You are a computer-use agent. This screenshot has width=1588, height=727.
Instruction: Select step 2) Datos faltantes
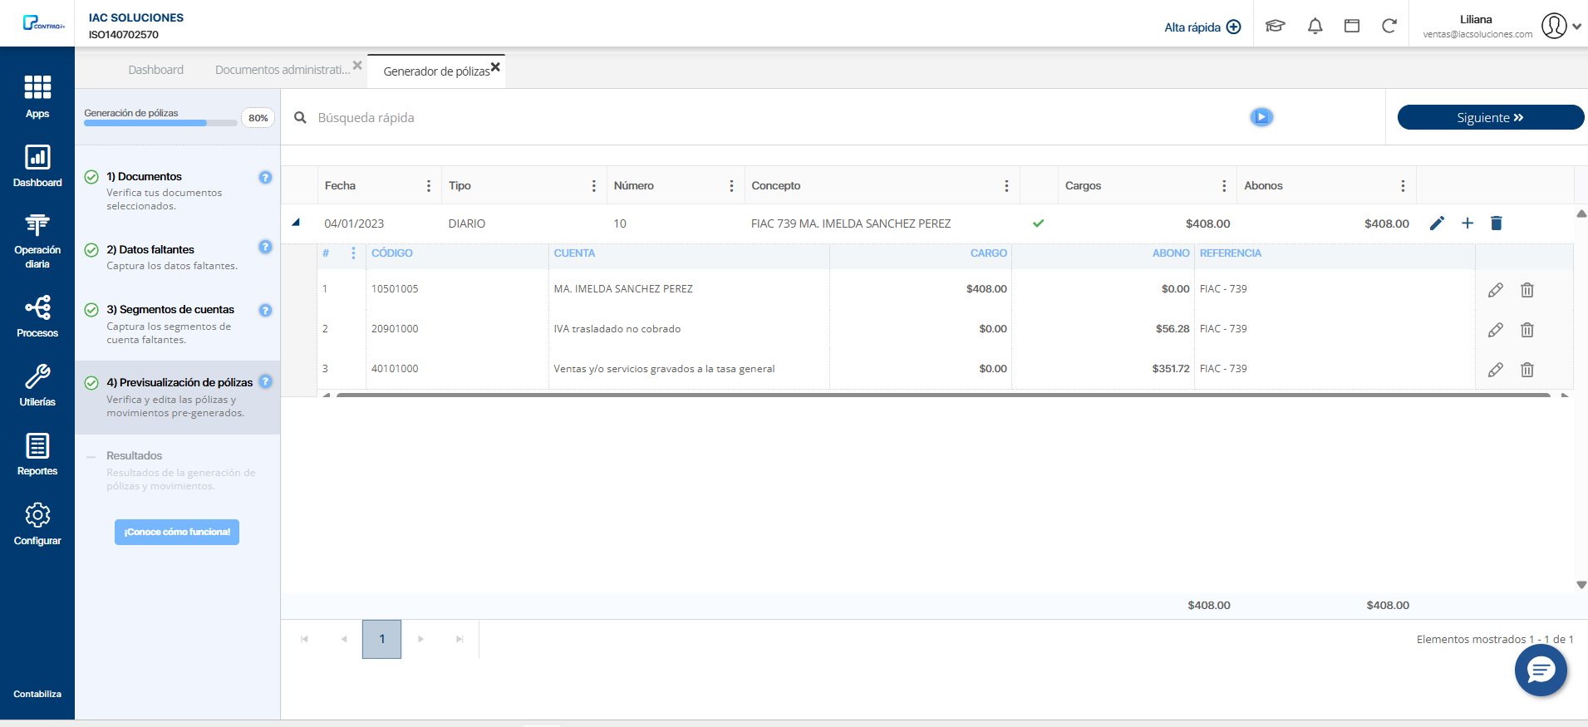point(150,249)
